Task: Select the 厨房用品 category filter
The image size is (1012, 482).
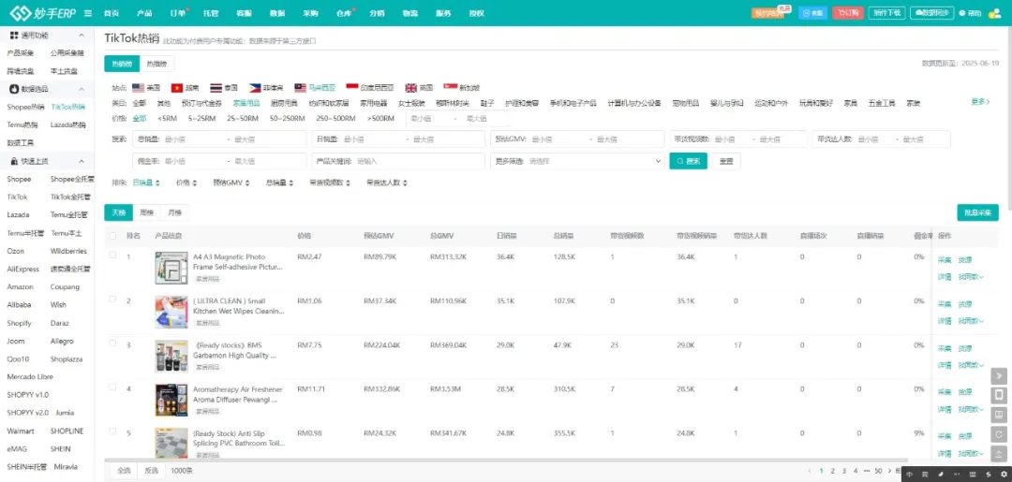Action: coord(284,103)
